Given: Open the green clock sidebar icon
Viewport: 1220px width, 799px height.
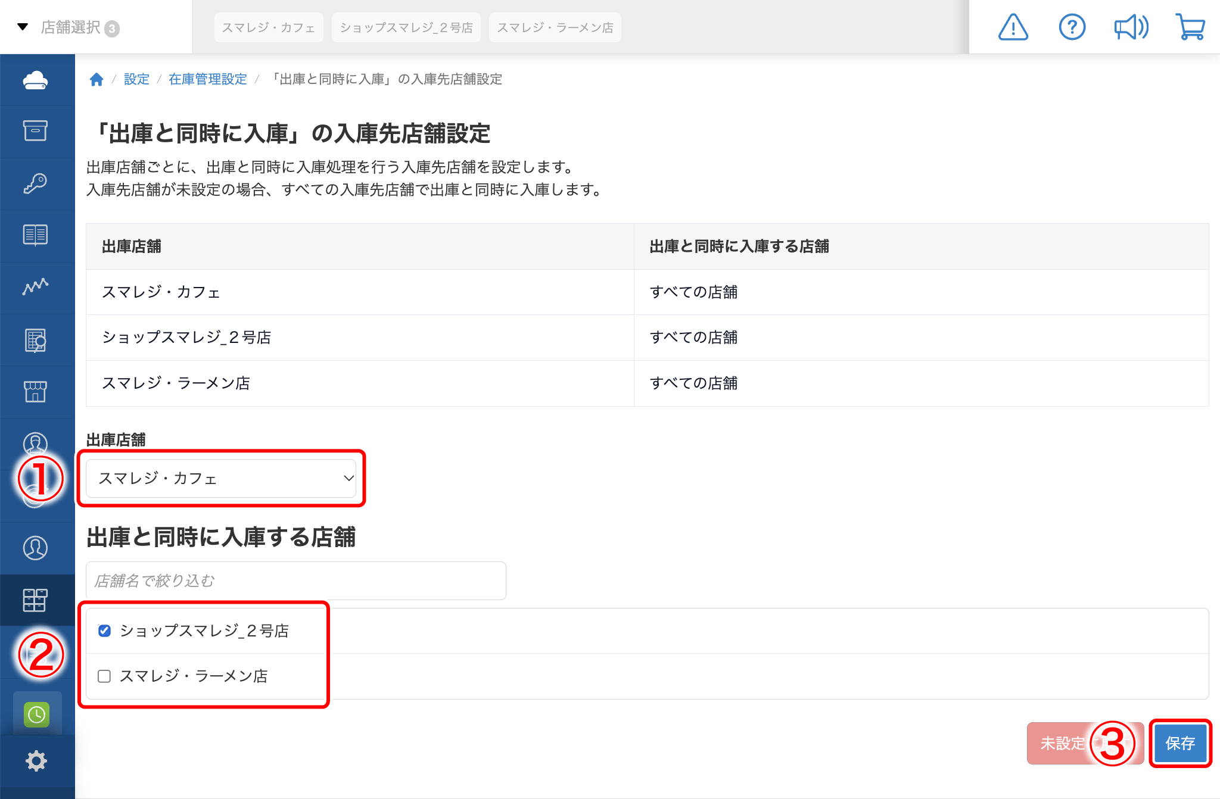Looking at the screenshot, I should coord(37,714).
